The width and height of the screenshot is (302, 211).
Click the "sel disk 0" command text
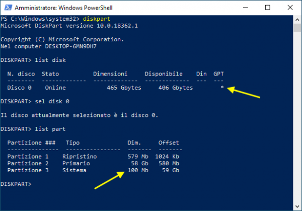[54, 101]
